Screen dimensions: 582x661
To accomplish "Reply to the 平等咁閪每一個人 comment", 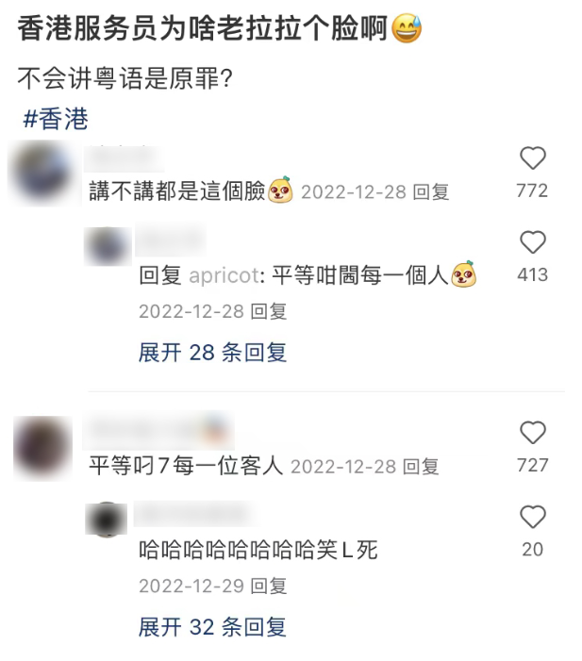I will pos(269,312).
